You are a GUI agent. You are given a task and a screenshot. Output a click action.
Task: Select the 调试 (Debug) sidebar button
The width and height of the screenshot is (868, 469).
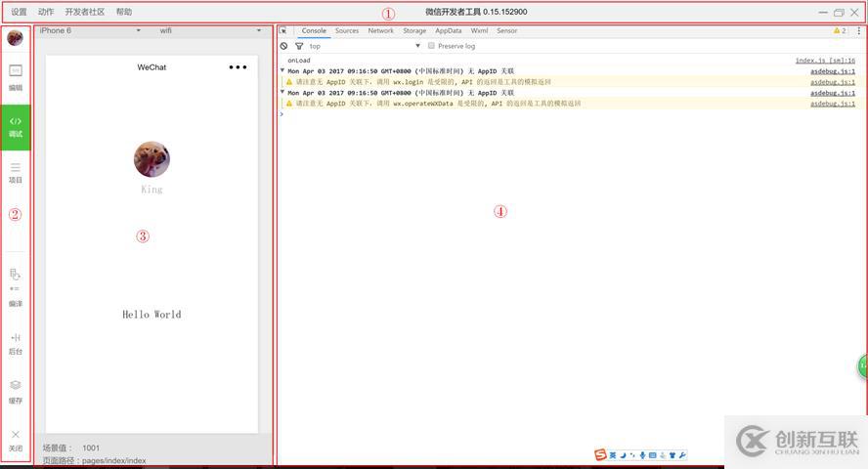(16, 127)
